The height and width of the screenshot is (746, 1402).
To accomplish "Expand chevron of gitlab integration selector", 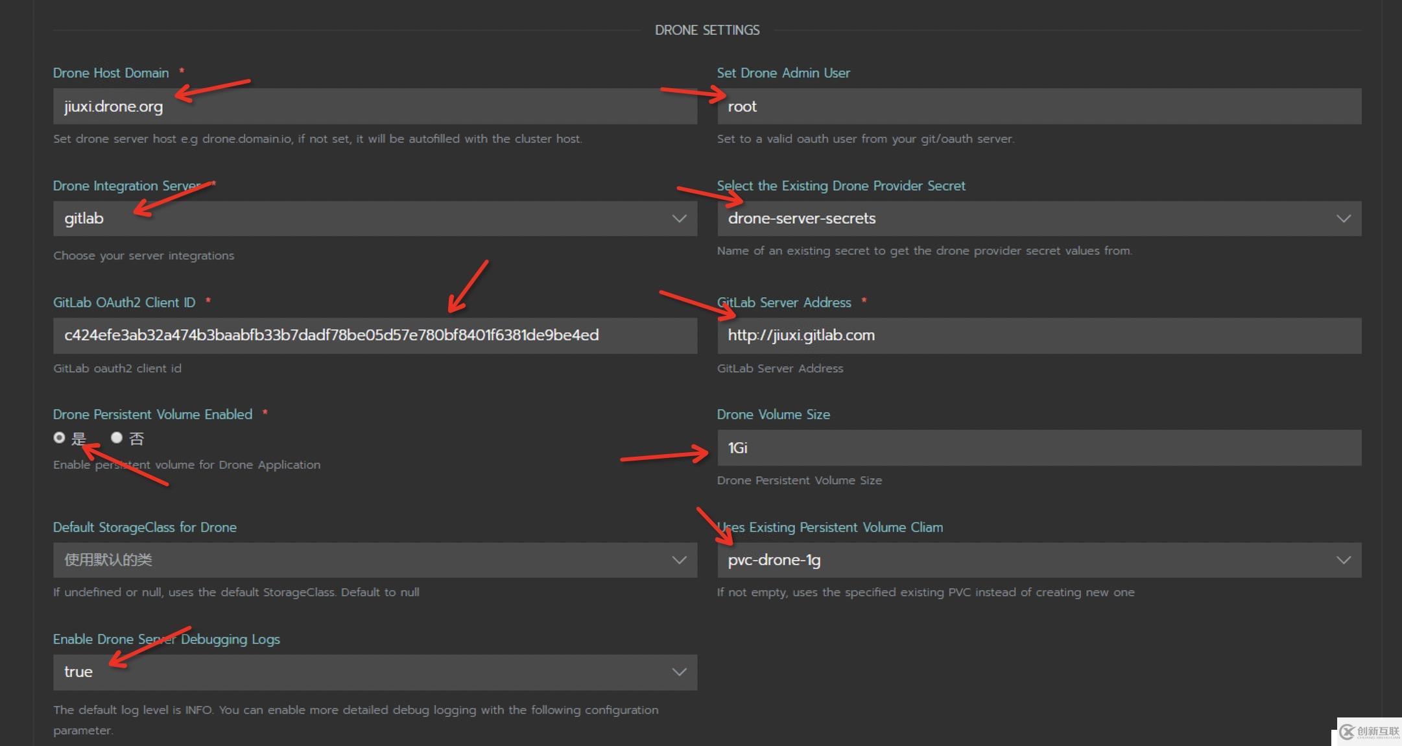I will coord(679,219).
